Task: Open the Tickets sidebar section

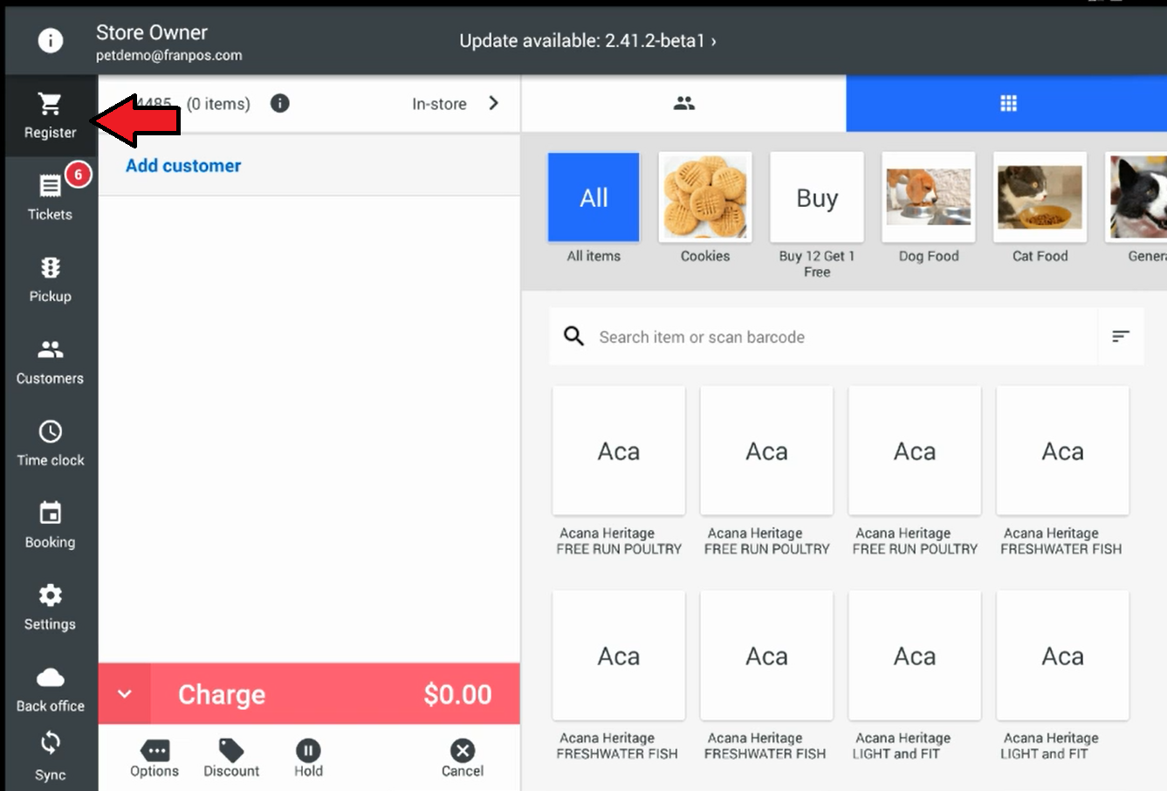Action: pyautogui.click(x=50, y=197)
